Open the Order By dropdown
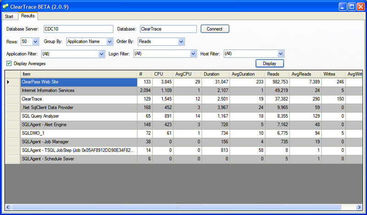 coord(181,42)
